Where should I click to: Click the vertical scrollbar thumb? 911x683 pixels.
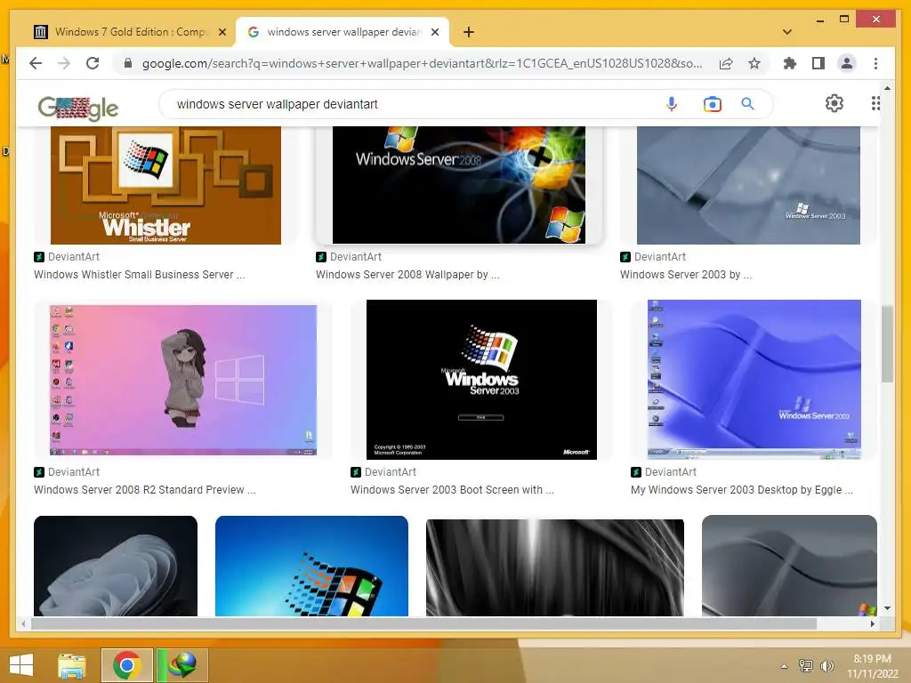[887, 344]
